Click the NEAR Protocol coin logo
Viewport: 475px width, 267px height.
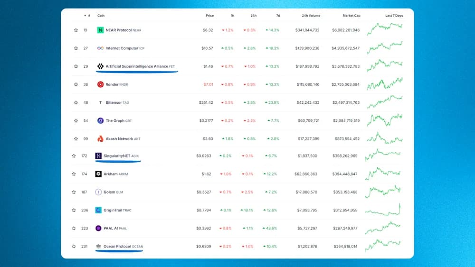coord(100,30)
